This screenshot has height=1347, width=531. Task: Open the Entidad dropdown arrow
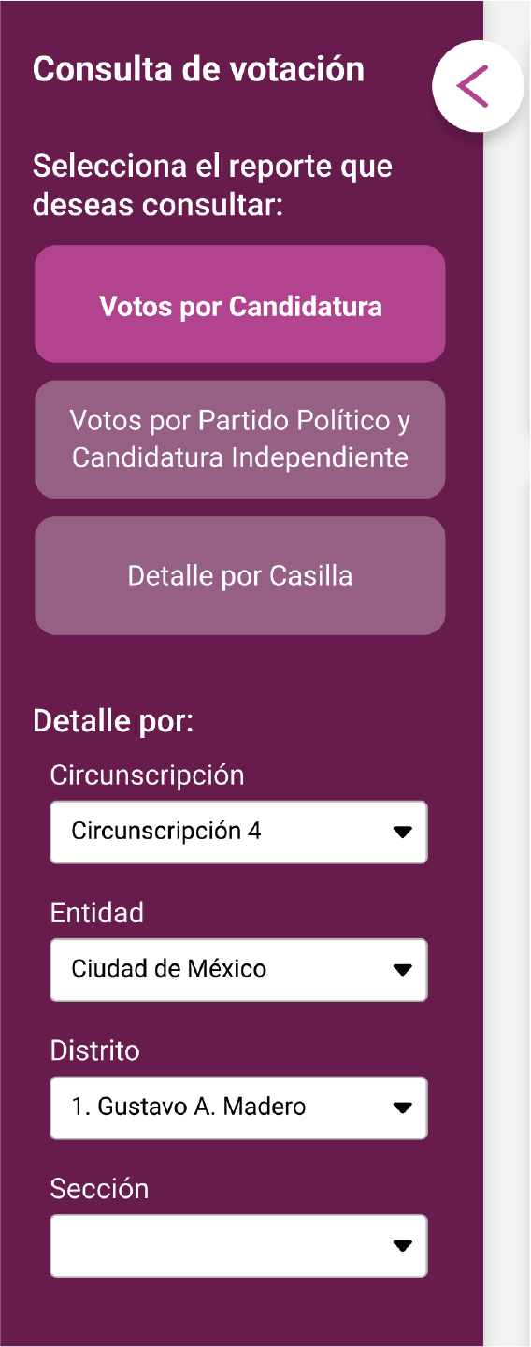click(402, 970)
